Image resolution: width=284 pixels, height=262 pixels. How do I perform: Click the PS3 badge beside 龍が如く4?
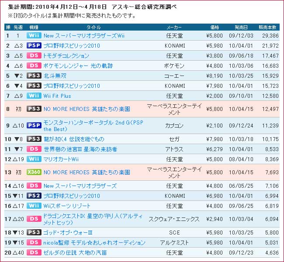pyautogui.click(x=34, y=139)
